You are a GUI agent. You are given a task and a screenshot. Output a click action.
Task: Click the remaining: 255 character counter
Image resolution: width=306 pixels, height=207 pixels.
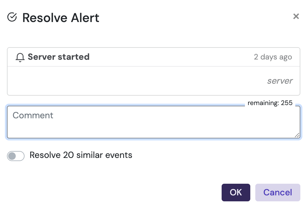click(270, 103)
